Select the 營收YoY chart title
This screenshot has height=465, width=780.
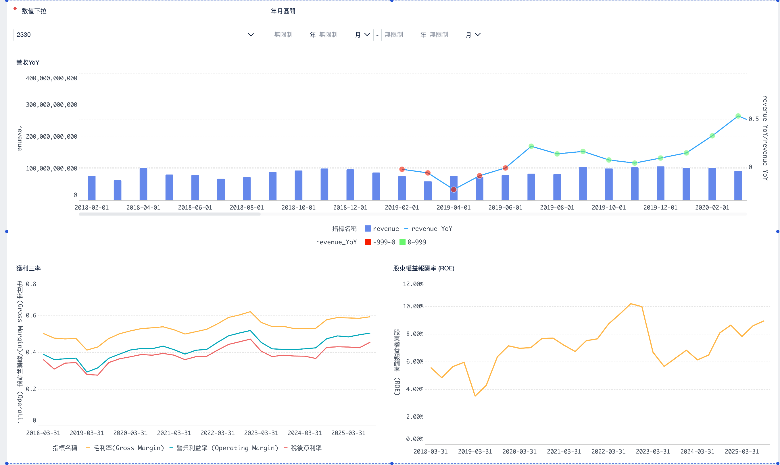pos(28,62)
